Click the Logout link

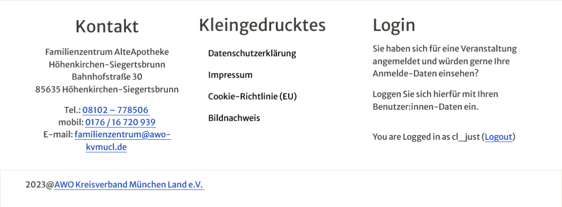click(498, 137)
